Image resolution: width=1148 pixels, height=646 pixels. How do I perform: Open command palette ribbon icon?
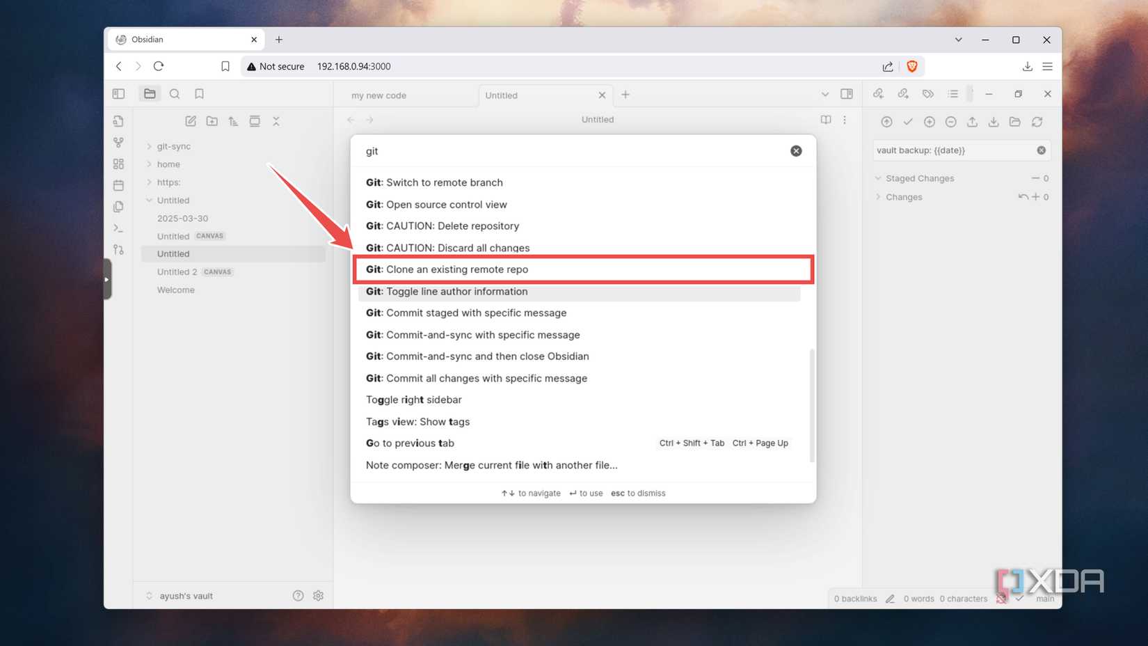118,228
